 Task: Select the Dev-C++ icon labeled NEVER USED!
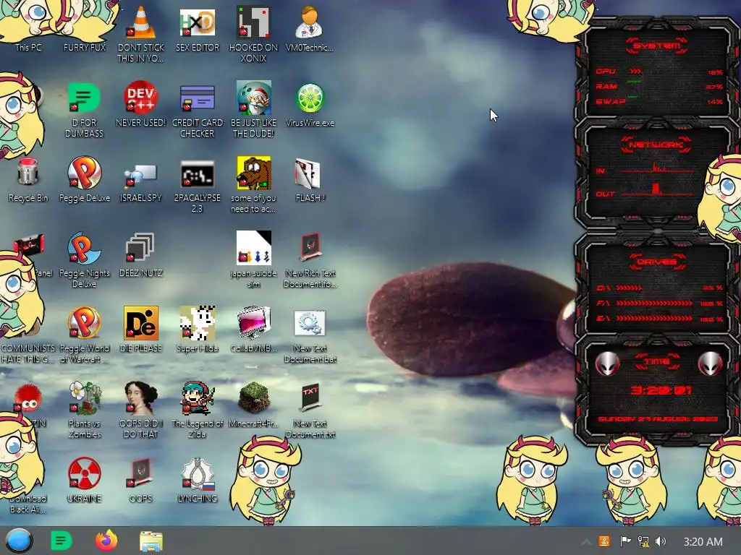tap(141, 104)
